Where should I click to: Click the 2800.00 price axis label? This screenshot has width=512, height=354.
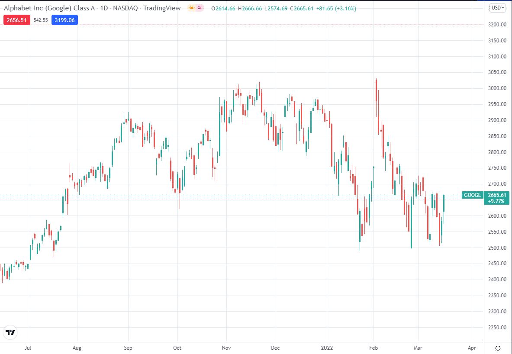click(497, 152)
